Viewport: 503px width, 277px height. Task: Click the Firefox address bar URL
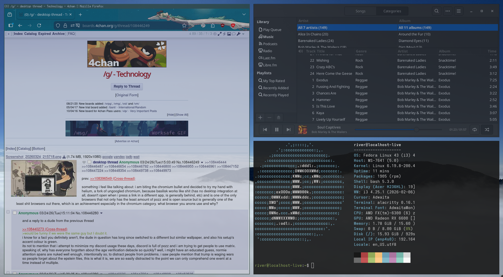(x=116, y=25)
